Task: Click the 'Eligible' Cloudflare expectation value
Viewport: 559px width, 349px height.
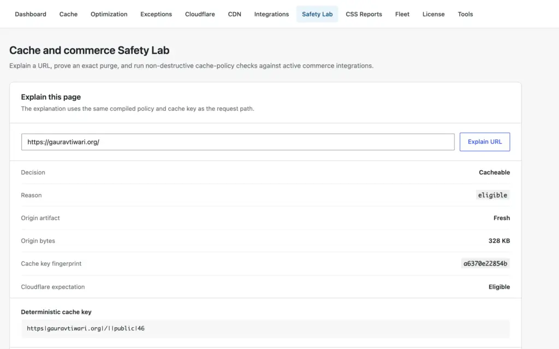Action: point(499,287)
